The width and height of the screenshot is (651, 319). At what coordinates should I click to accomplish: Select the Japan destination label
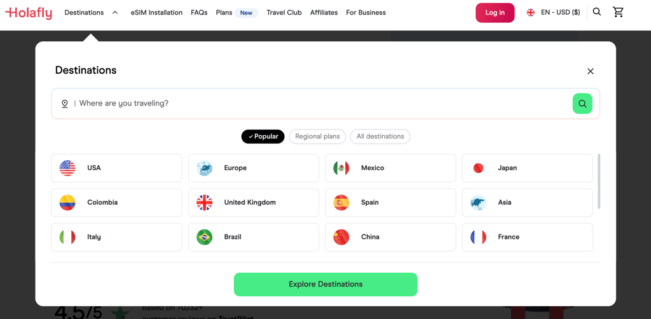click(507, 168)
